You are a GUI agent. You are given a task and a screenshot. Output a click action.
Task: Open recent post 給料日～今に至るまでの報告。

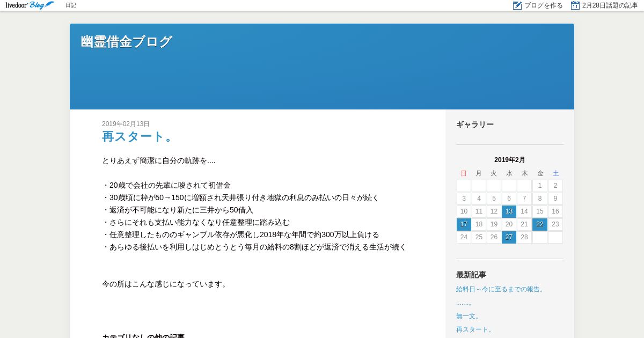[x=501, y=289]
